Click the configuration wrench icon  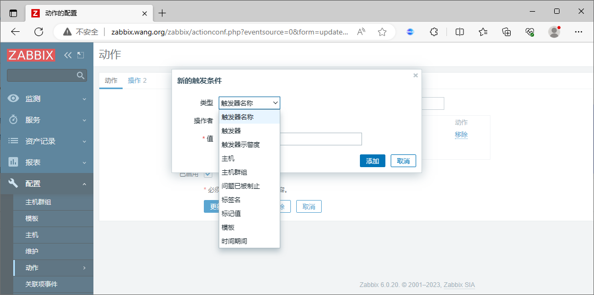pyautogui.click(x=13, y=184)
